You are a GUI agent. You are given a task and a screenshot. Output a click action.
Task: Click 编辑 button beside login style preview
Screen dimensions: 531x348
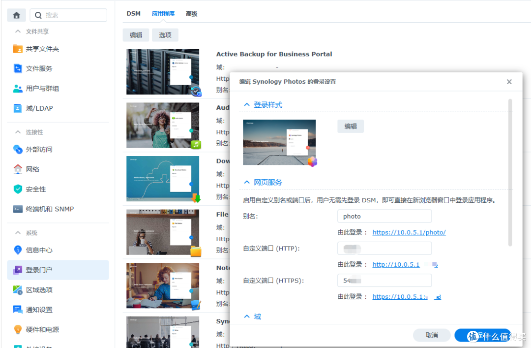pos(351,126)
